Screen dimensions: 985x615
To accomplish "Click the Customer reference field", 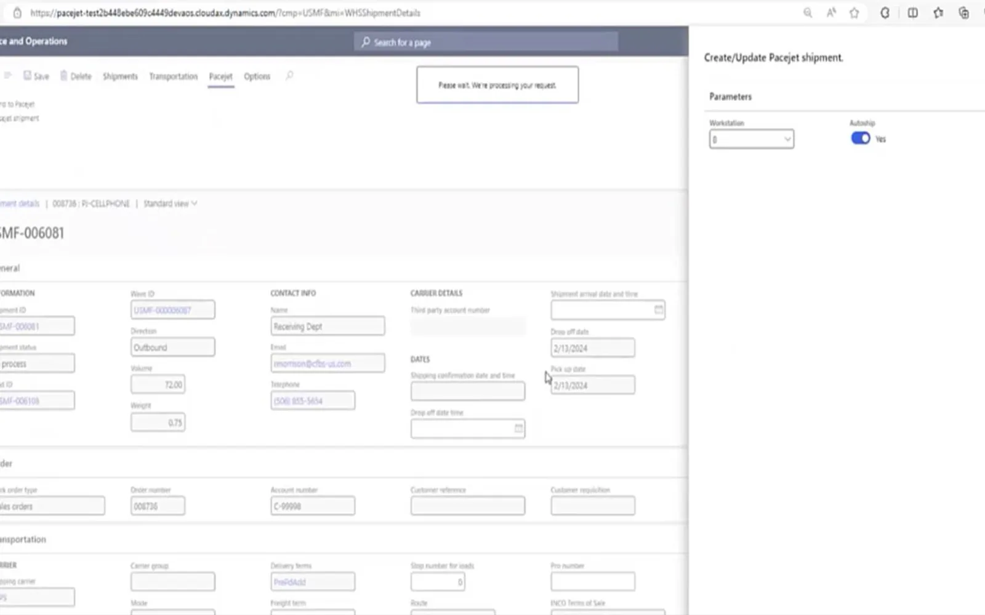I will (468, 506).
